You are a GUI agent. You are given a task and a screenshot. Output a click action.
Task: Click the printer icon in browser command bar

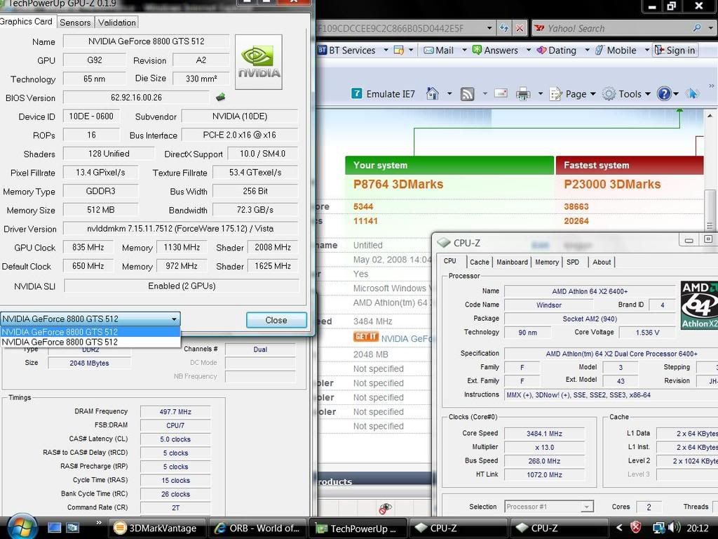(x=523, y=94)
